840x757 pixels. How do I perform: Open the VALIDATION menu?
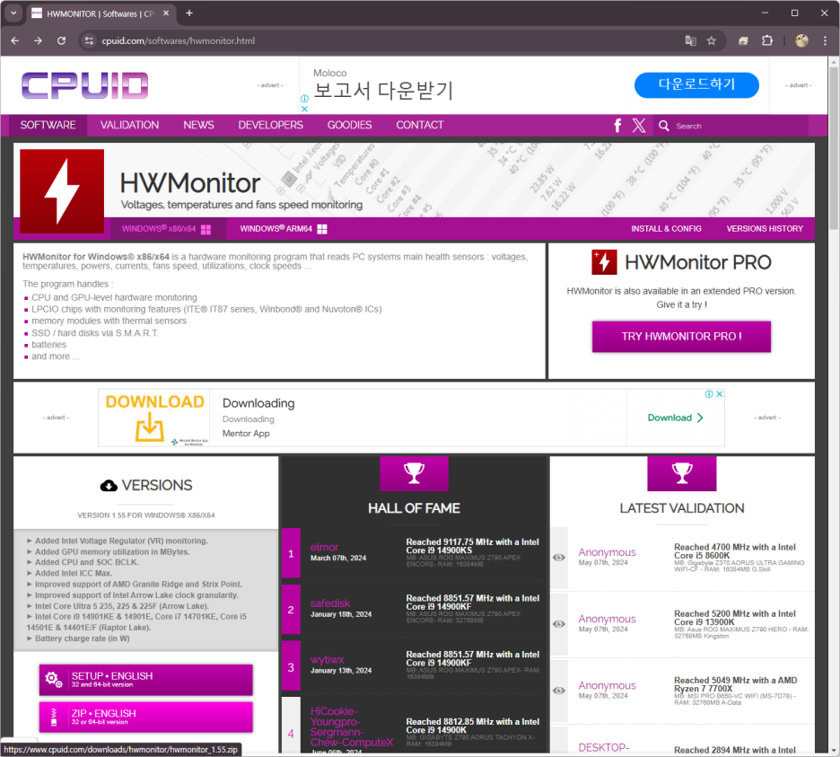point(129,125)
